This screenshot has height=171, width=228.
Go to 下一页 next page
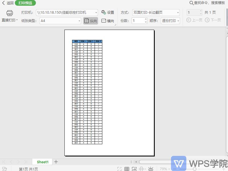point(213,20)
